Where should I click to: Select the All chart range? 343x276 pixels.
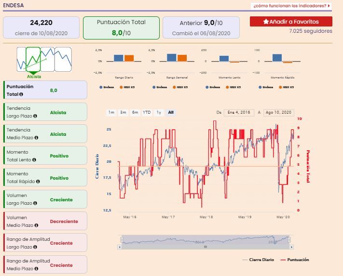[x=171, y=112]
